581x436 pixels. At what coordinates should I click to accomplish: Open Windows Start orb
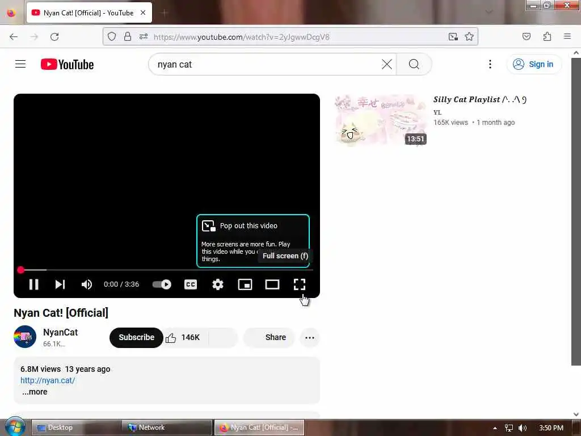coord(15,426)
